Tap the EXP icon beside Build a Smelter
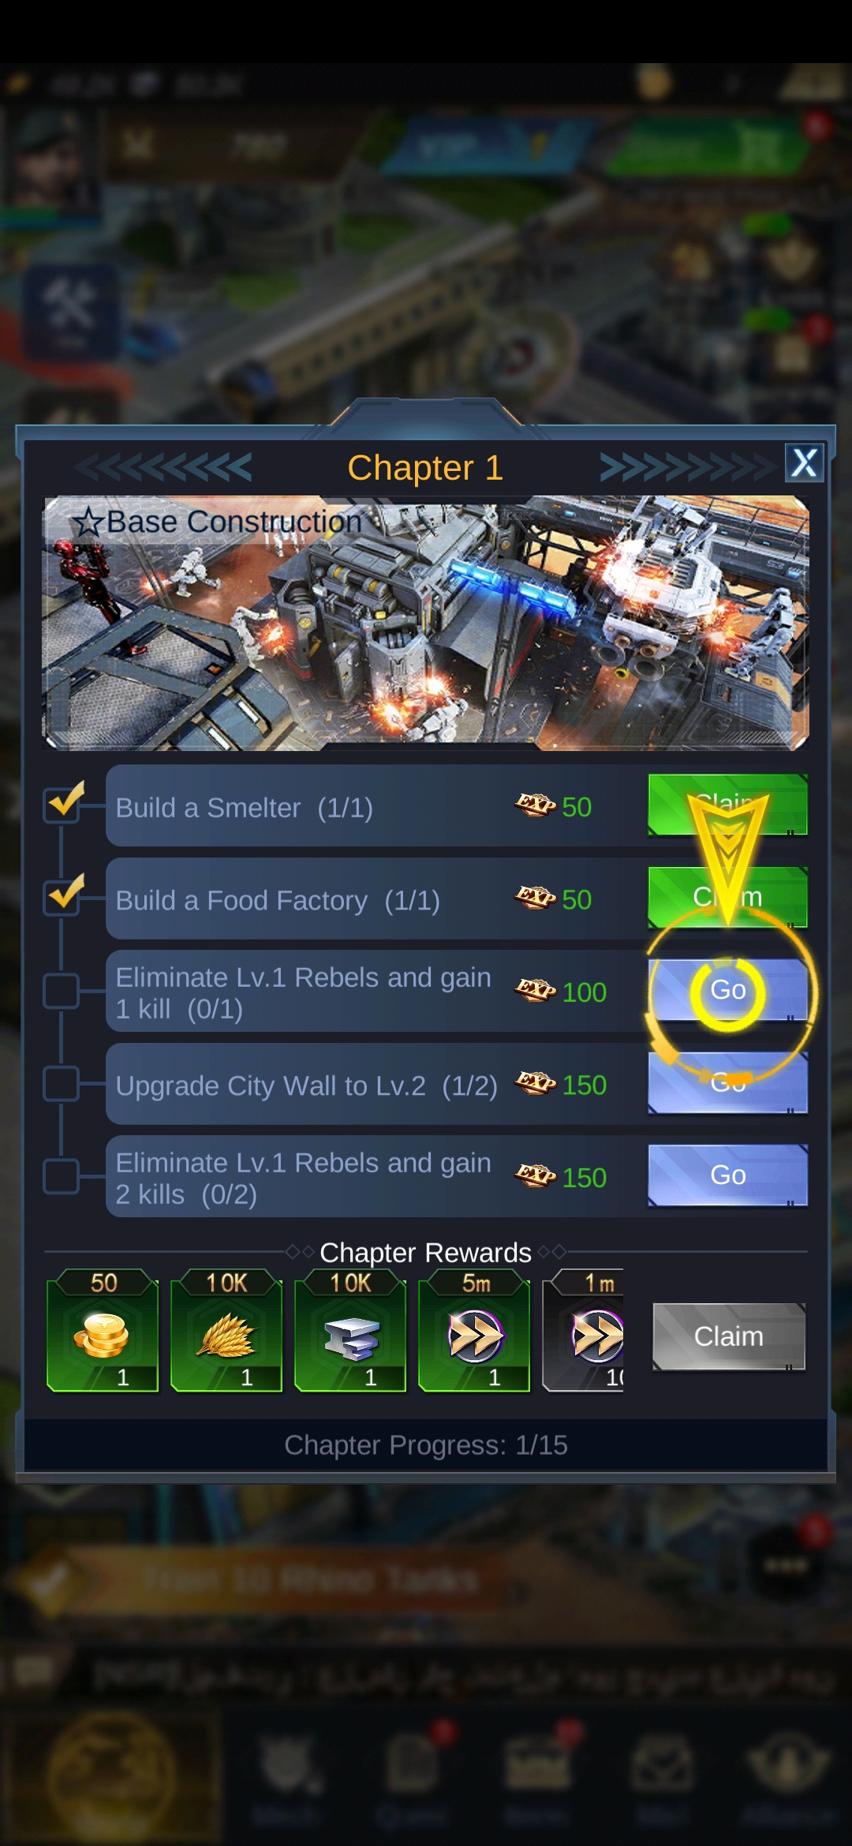The image size is (852, 1846). (536, 805)
